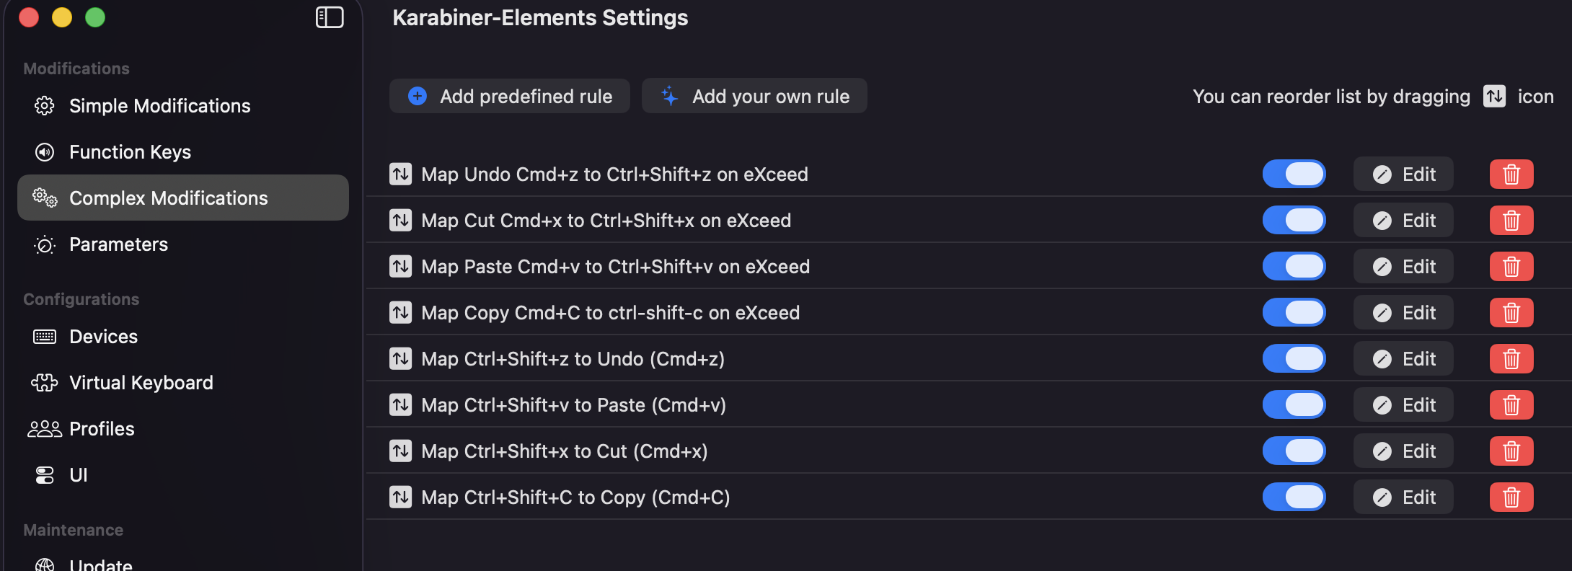The image size is (1572, 571).
Task: Toggle the sidebar visibility icon
Action: pyautogui.click(x=330, y=17)
